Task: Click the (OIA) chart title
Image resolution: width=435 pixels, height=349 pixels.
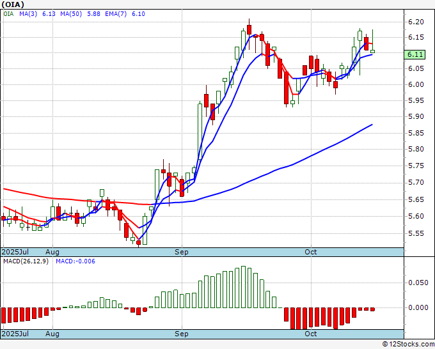Action: [13, 4]
